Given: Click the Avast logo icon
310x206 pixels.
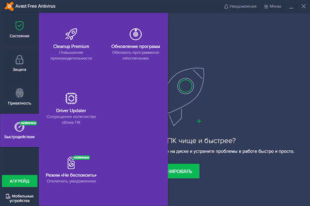Looking at the screenshot, I should pyautogui.click(x=9, y=6).
